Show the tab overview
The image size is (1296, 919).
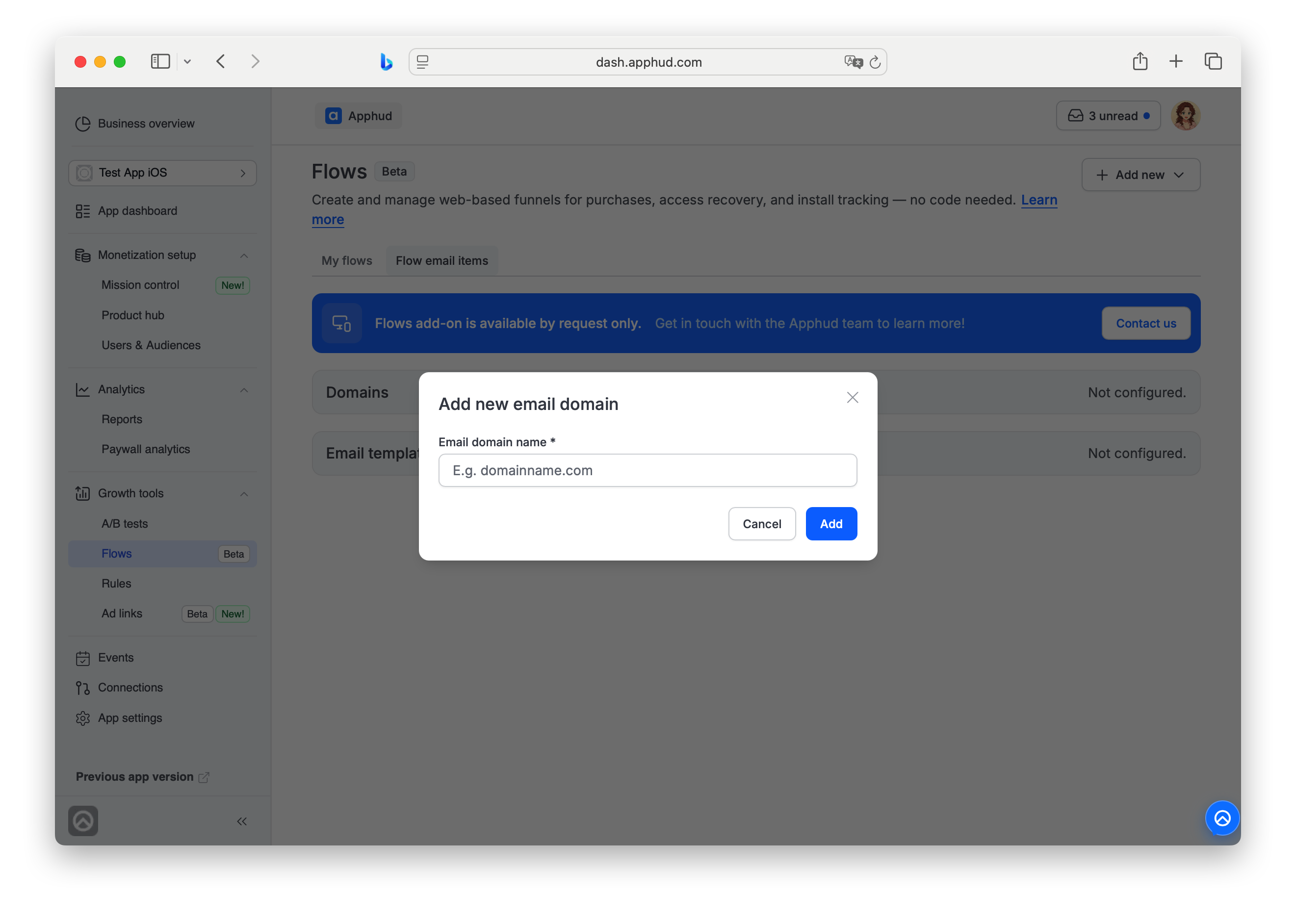(1213, 61)
